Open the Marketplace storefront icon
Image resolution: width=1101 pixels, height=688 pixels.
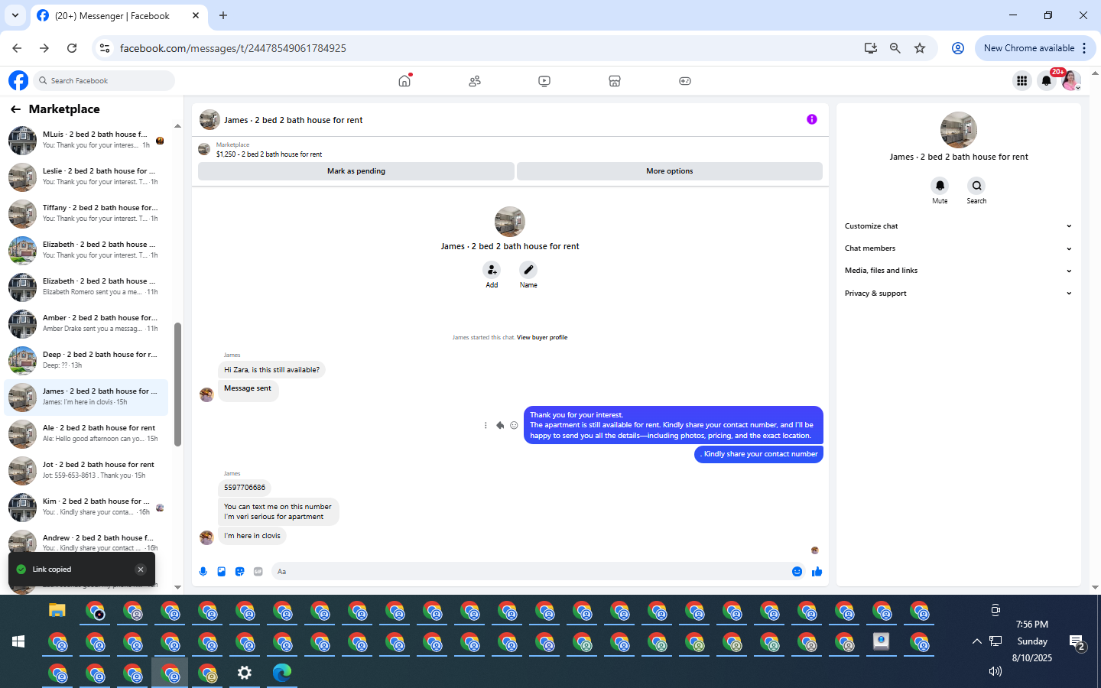click(615, 80)
